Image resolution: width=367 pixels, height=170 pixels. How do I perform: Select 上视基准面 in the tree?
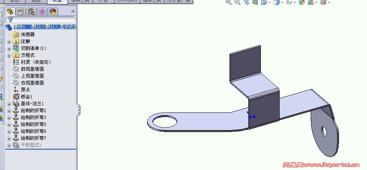click(32, 76)
